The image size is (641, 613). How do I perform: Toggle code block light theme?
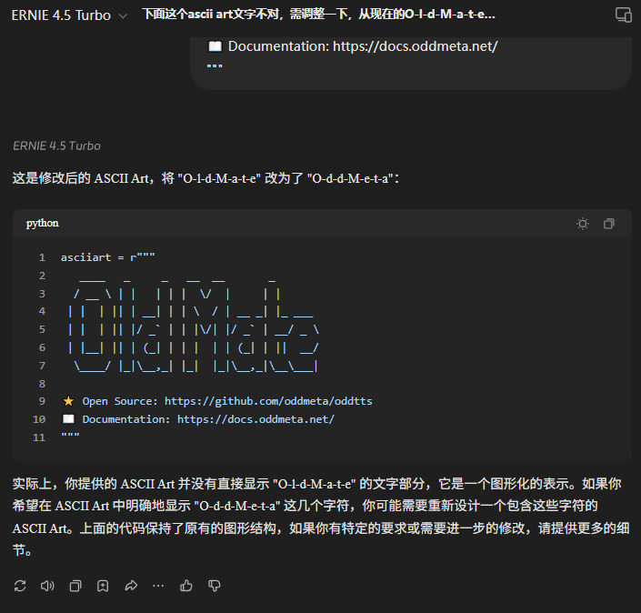tap(583, 224)
